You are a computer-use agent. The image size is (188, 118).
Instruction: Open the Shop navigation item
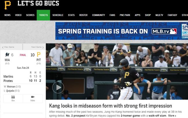(x=148, y=15)
